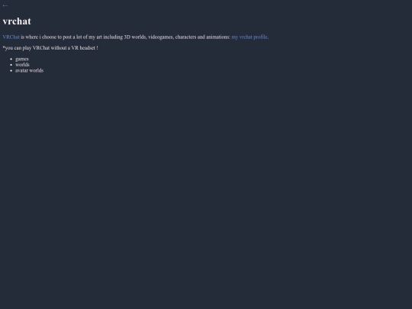Click the words '3D worlds' in the paragraph
412x309 pixels.
click(x=135, y=37)
